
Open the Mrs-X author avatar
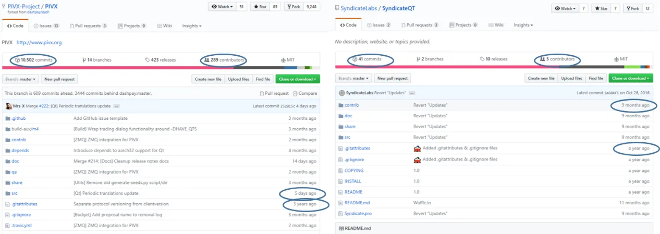pyautogui.click(x=8, y=106)
